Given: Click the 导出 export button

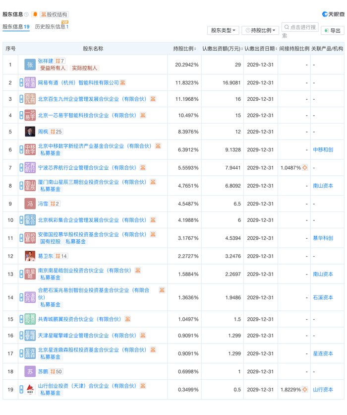Looking at the screenshot, I should (333, 30).
